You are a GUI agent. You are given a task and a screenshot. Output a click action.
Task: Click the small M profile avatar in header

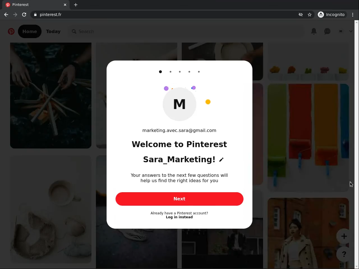(341, 31)
